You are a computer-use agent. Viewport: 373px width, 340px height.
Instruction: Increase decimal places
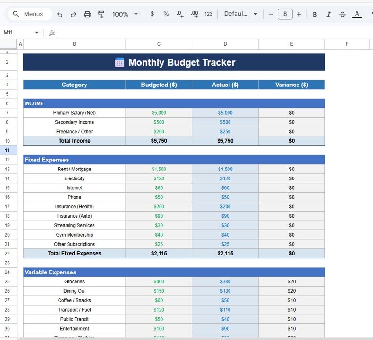(x=195, y=14)
